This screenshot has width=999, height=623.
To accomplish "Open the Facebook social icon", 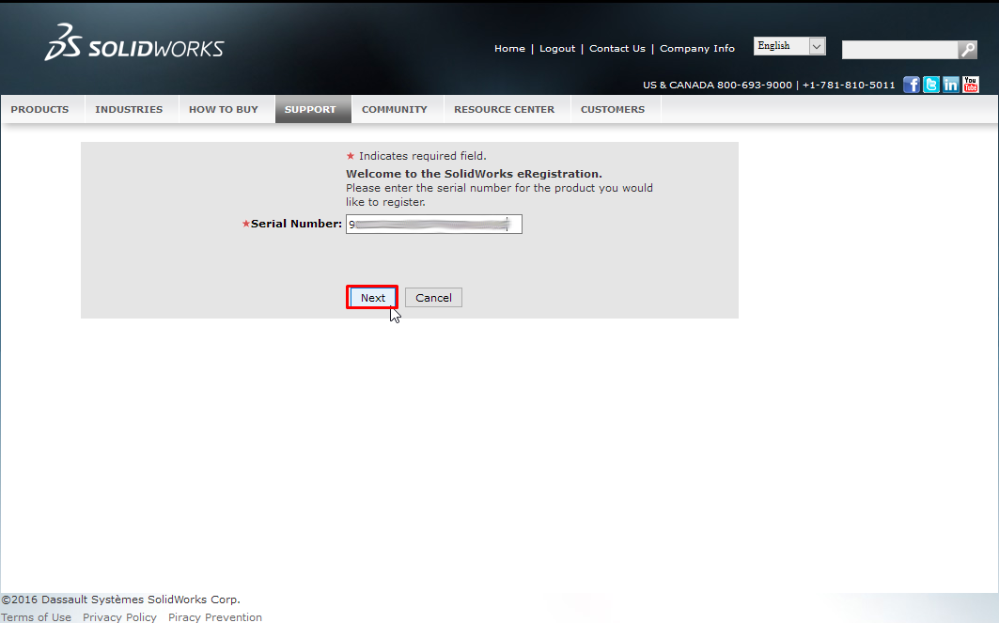I will [912, 85].
